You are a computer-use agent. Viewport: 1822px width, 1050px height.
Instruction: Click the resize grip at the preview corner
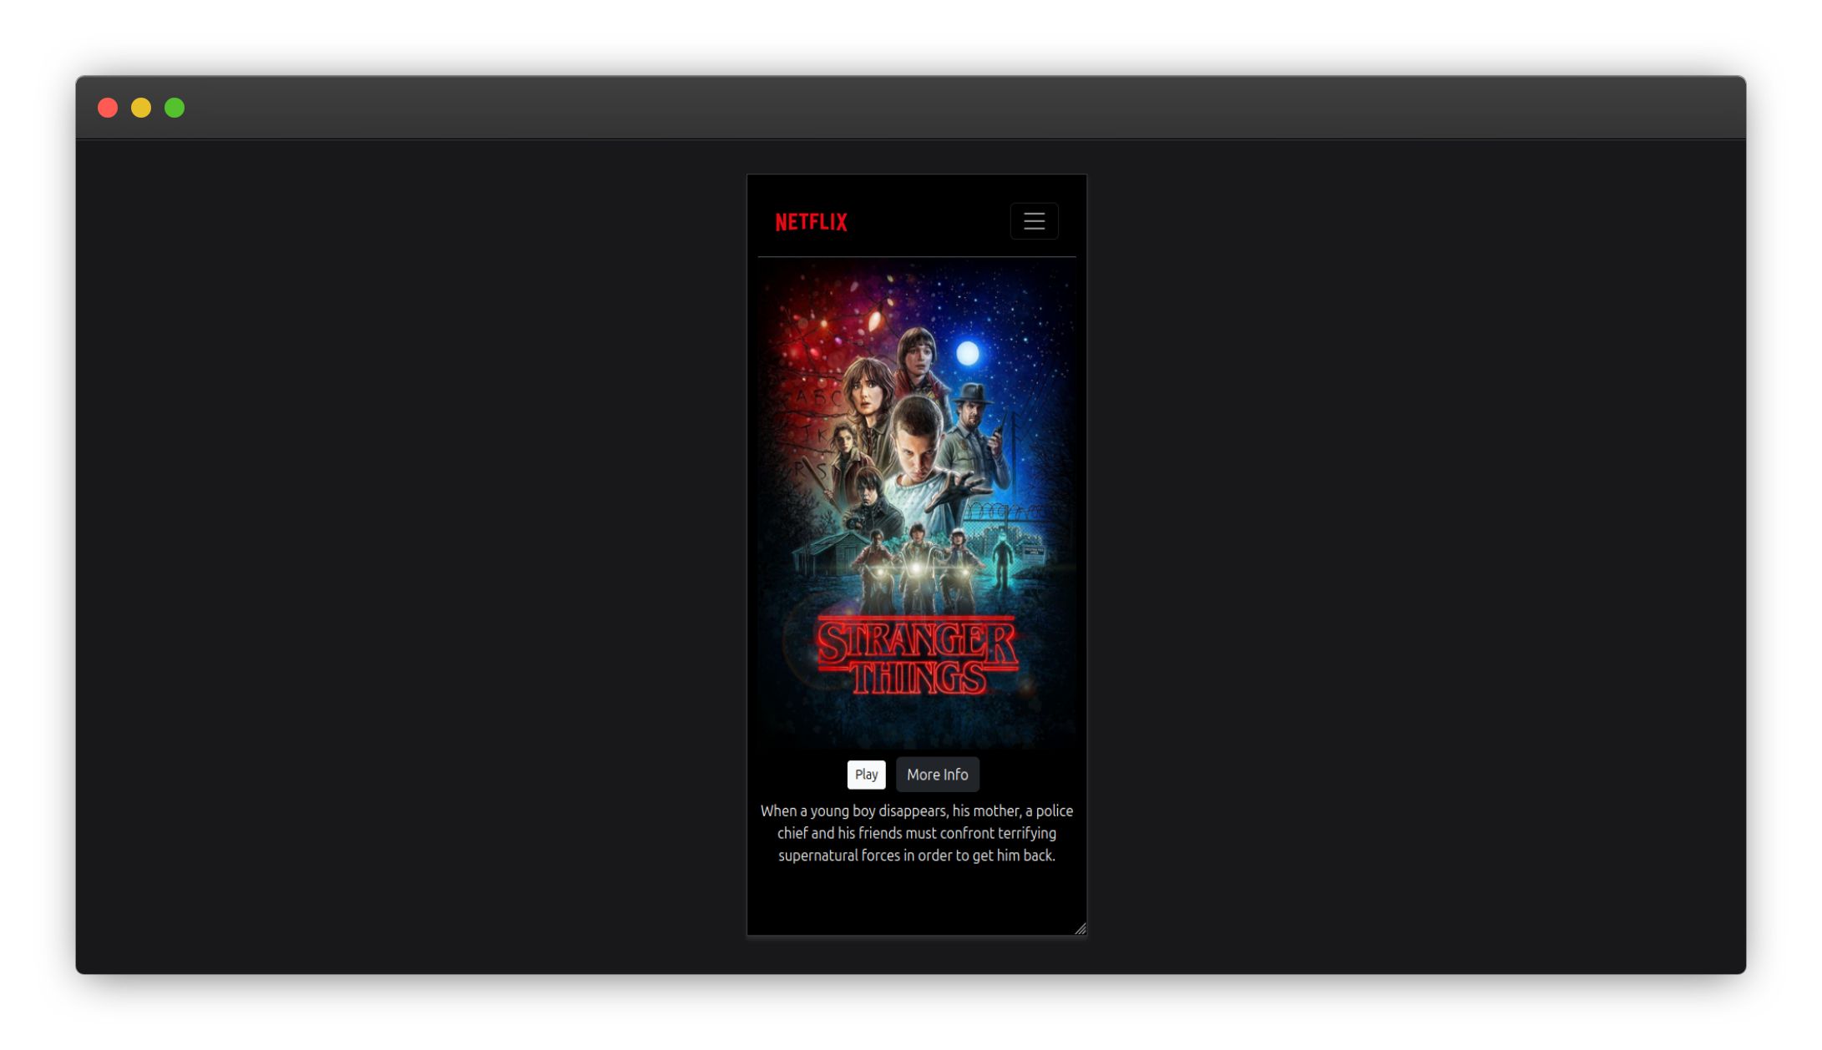1080,928
